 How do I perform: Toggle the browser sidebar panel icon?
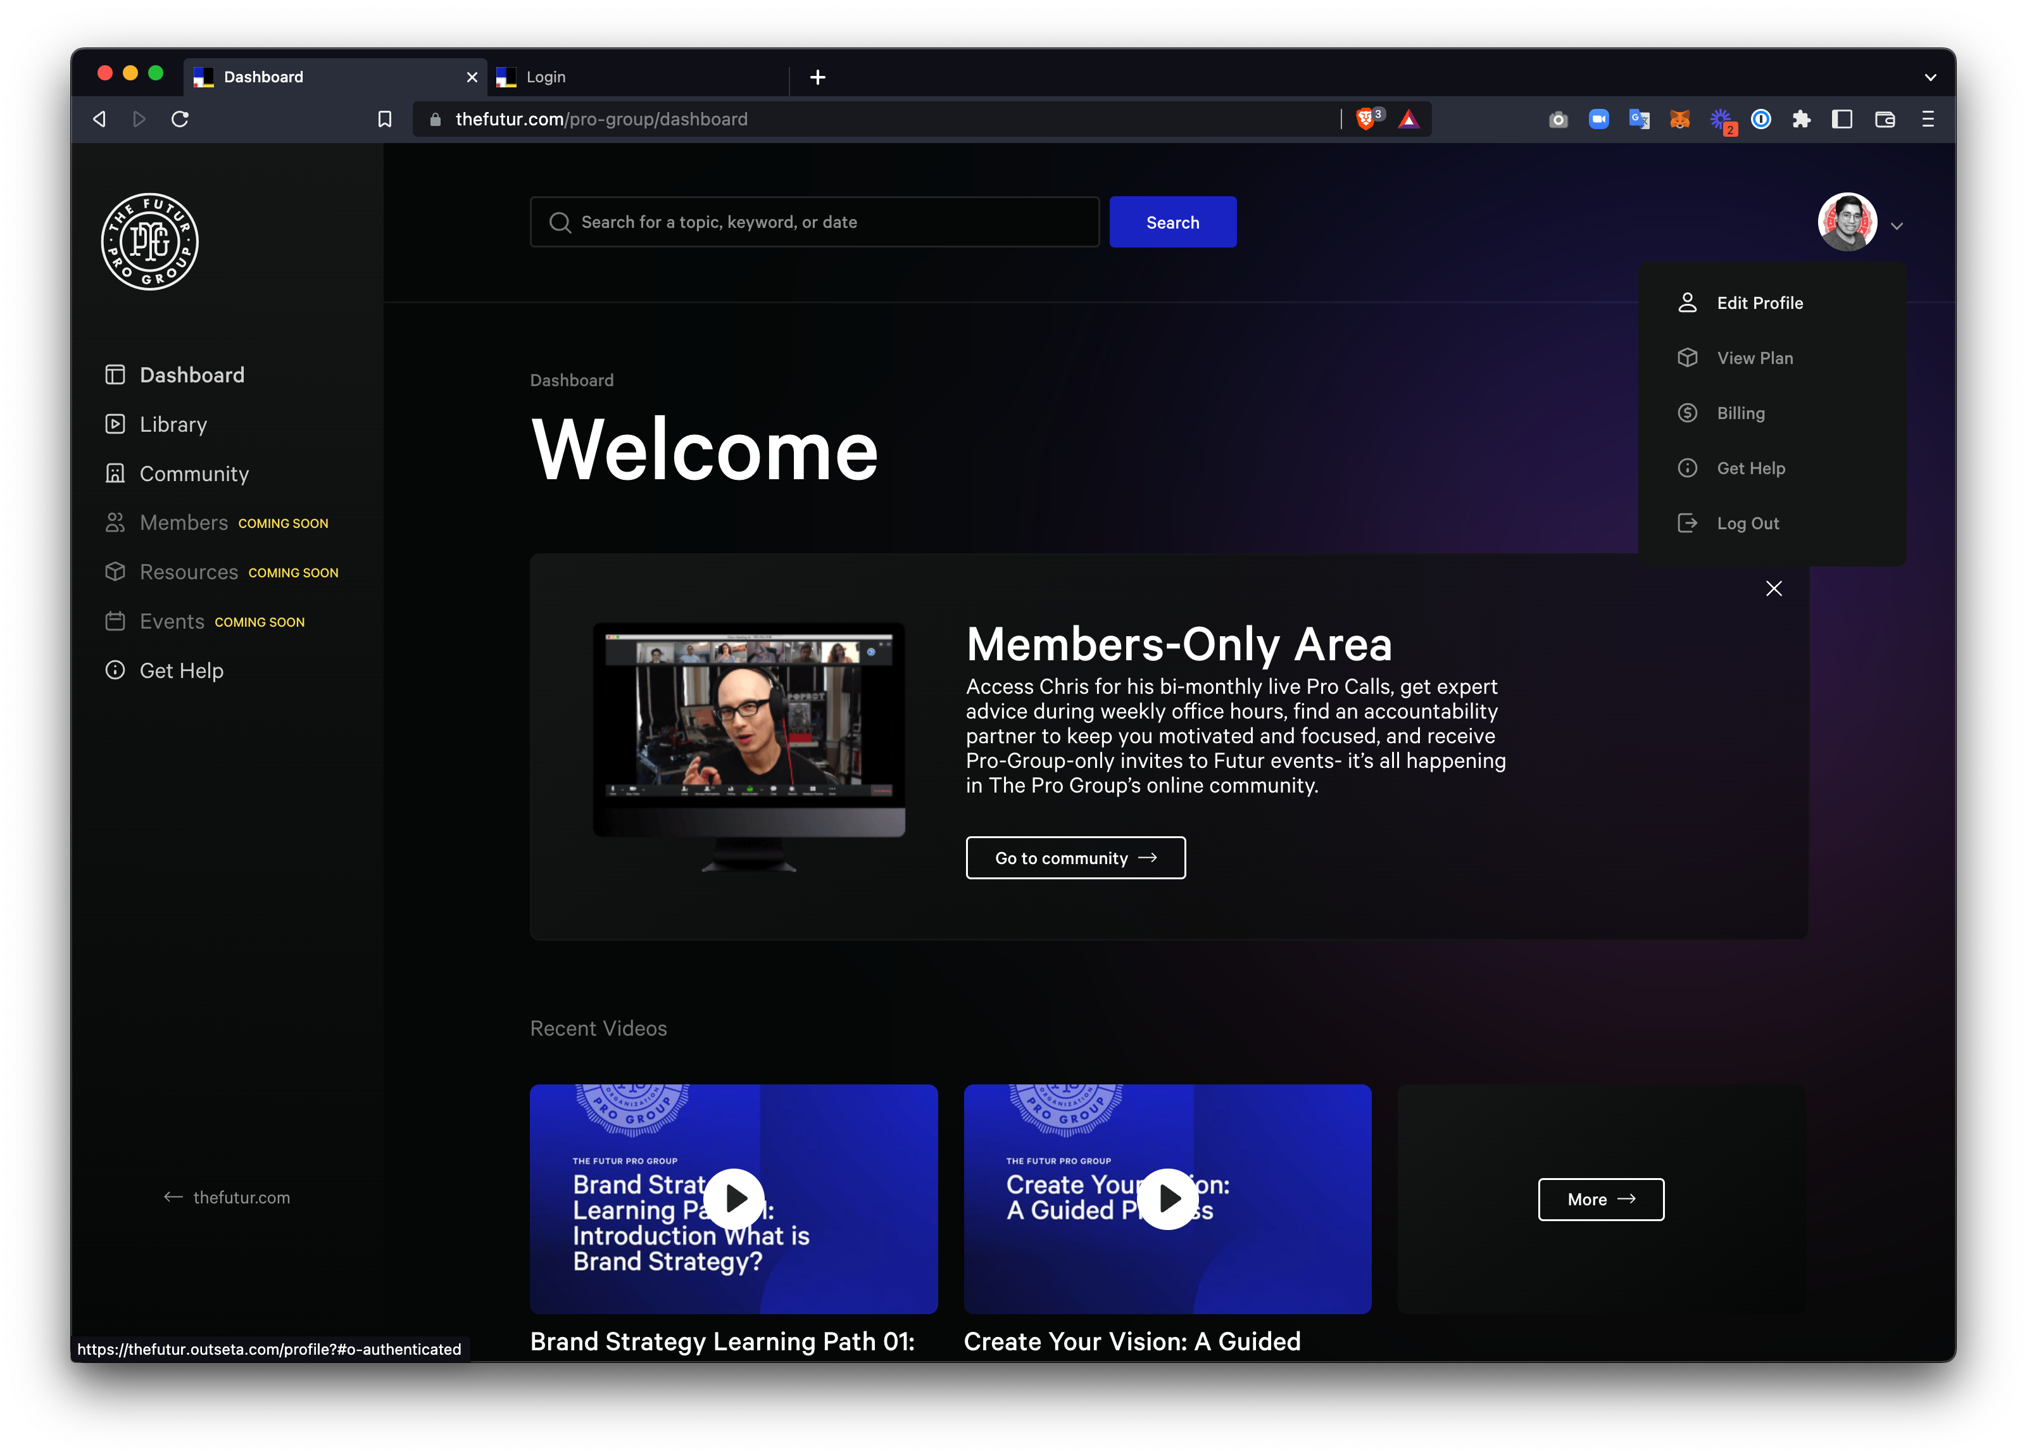point(1841,119)
